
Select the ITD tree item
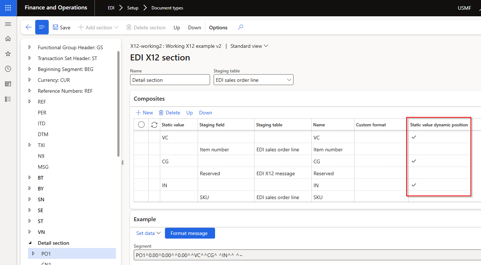click(41, 123)
